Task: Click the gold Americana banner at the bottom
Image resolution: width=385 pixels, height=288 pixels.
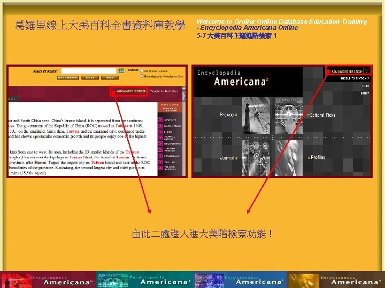Action: click(336, 279)
